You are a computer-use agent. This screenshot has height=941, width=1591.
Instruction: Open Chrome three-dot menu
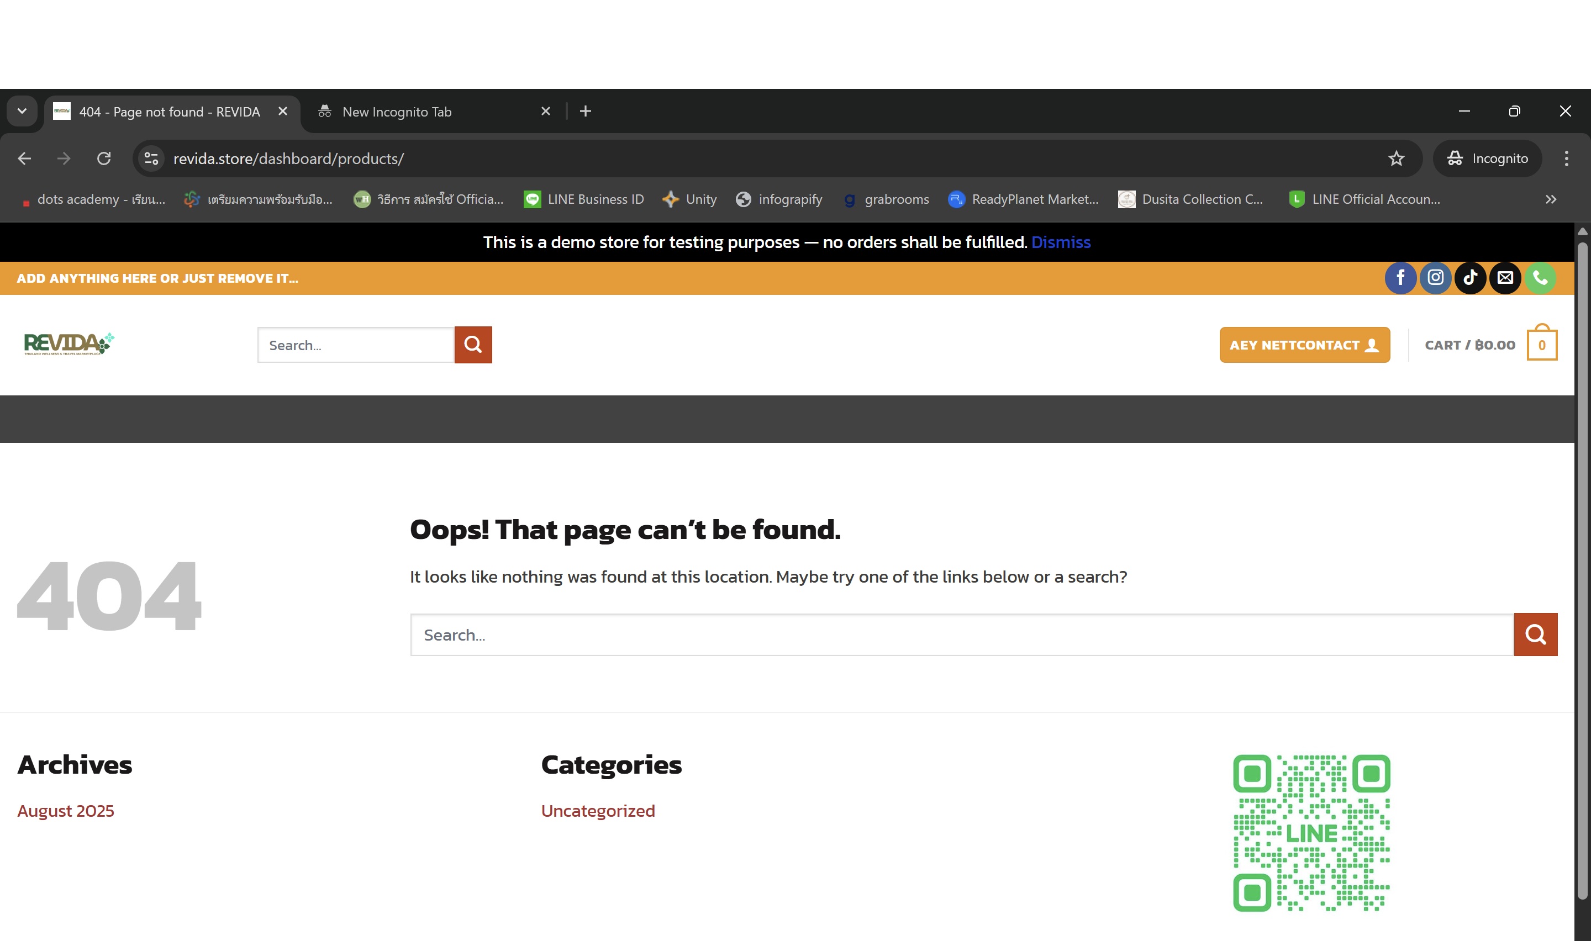pos(1566,158)
